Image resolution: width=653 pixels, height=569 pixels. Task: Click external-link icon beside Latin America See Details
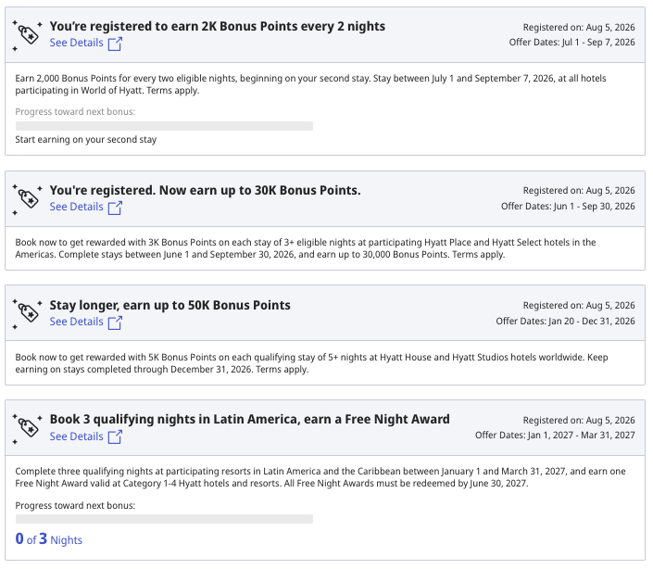[115, 437]
